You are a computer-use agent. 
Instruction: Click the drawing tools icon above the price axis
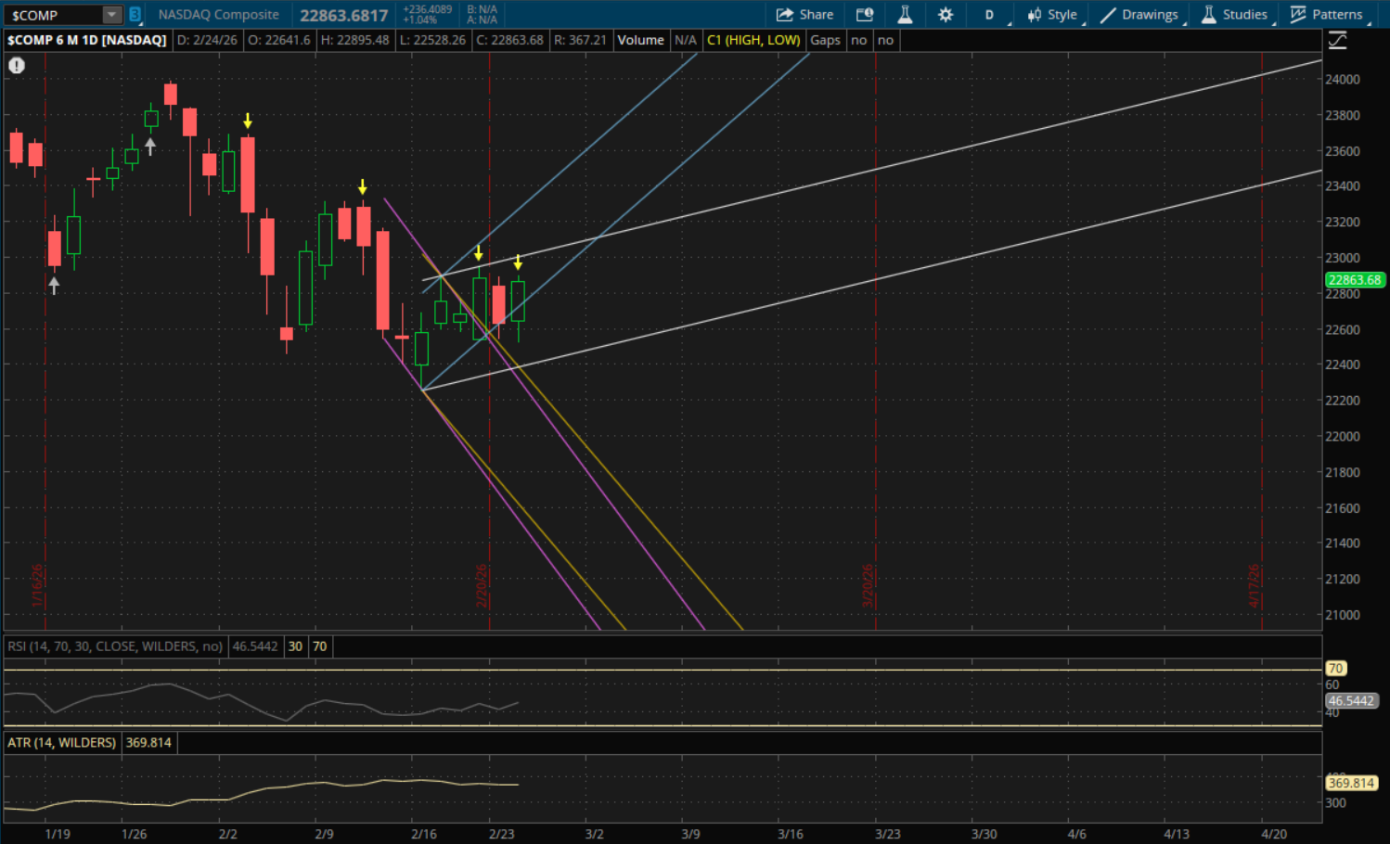click(x=1337, y=41)
